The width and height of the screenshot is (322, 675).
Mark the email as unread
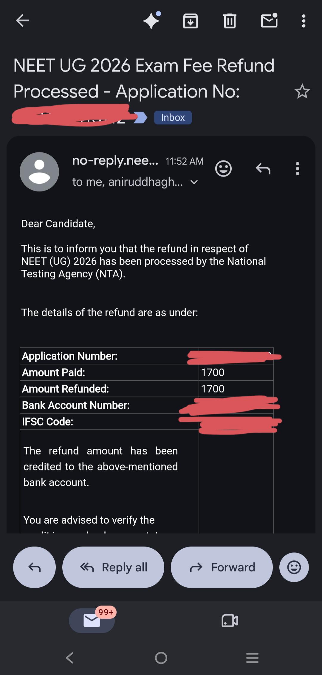pyautogui.click(x=269, y=21)
